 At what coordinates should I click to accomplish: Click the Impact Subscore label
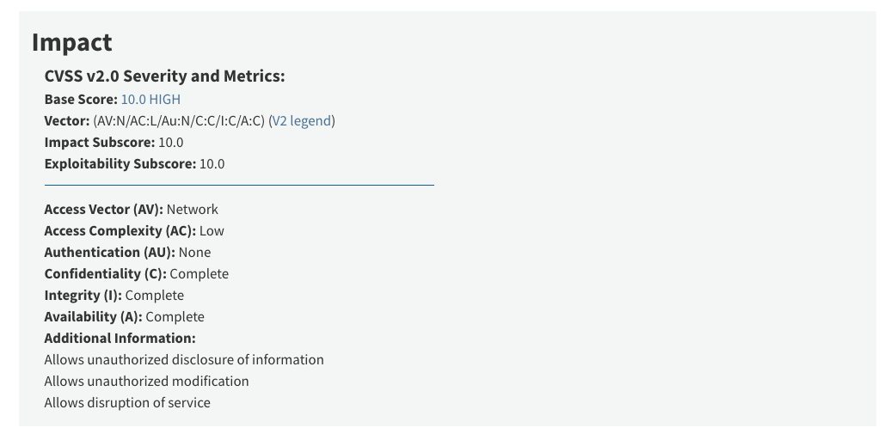100,143
